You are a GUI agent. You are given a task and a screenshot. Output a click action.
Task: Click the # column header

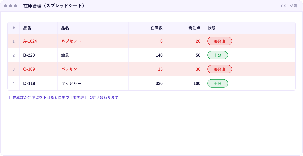click(x=14, y=28)
